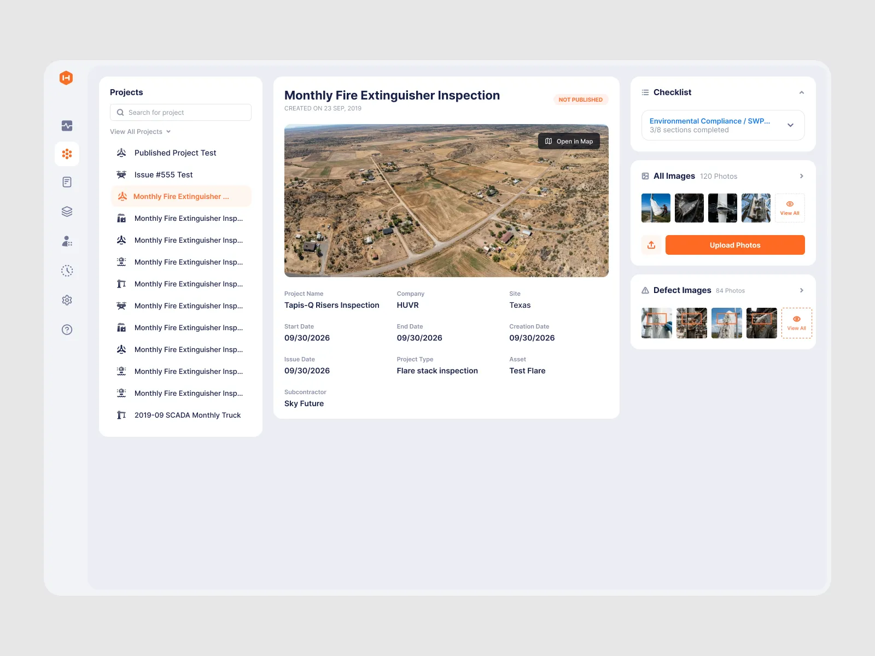Click the Test Flare asset value

click(527, 371)
